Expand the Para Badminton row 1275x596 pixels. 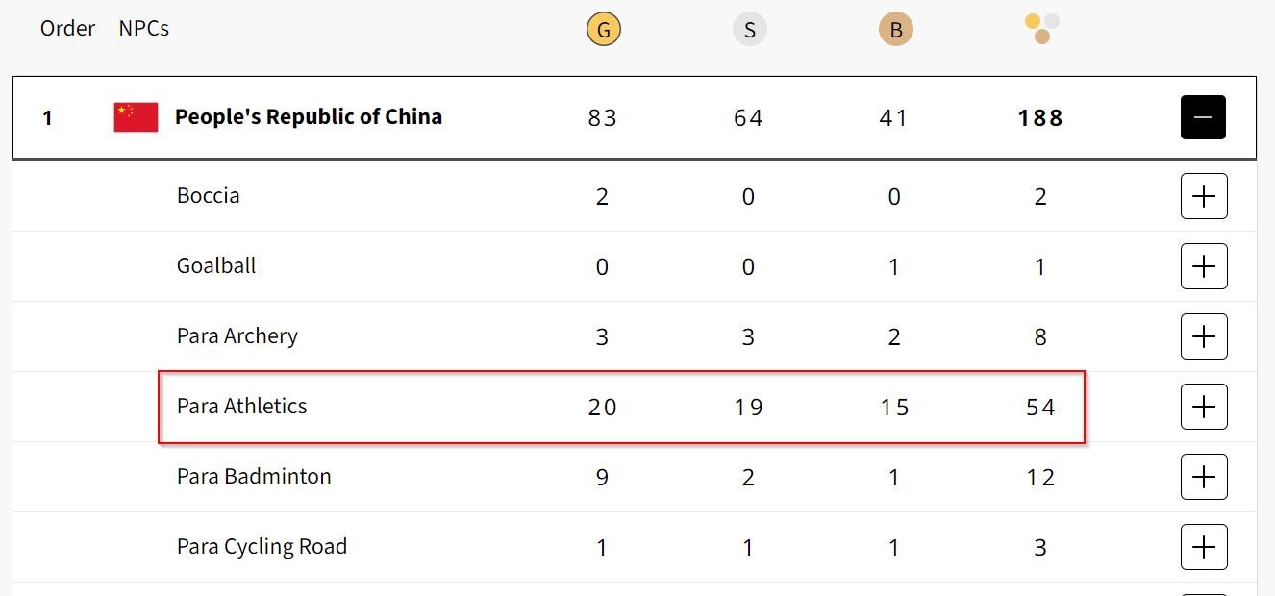click(1203, 477)
